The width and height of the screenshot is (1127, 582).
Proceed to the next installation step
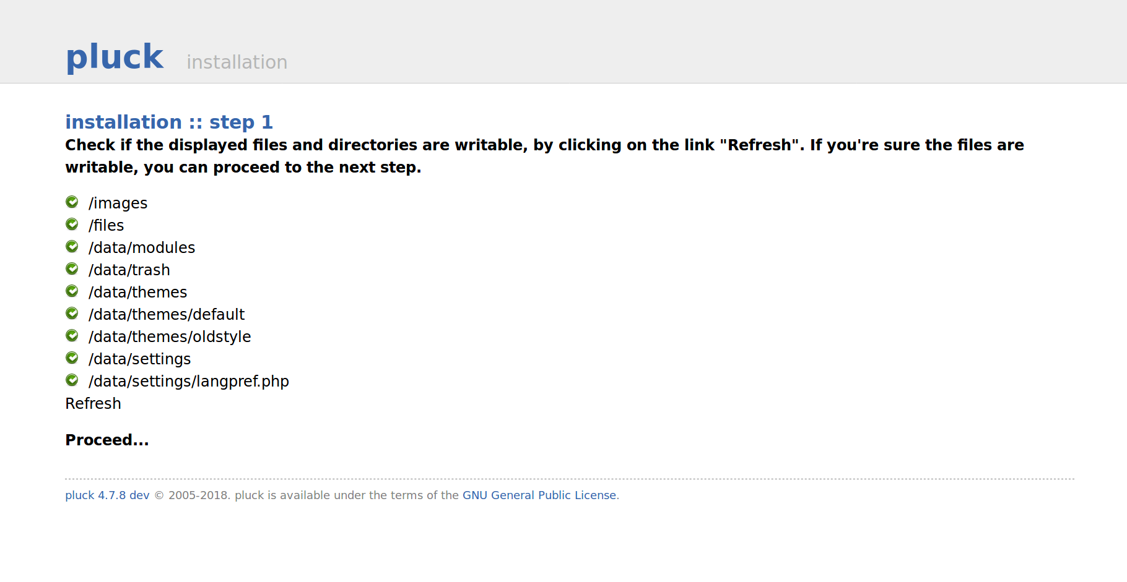[x=107, y=440]
